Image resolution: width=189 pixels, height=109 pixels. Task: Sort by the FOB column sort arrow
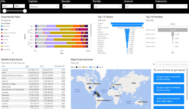(x=26, y=68)
